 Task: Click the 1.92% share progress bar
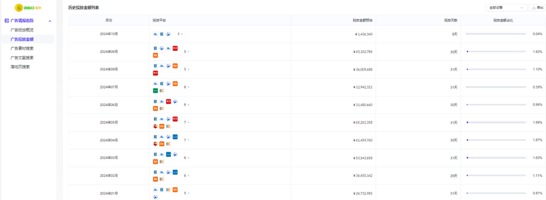point(496,51)
